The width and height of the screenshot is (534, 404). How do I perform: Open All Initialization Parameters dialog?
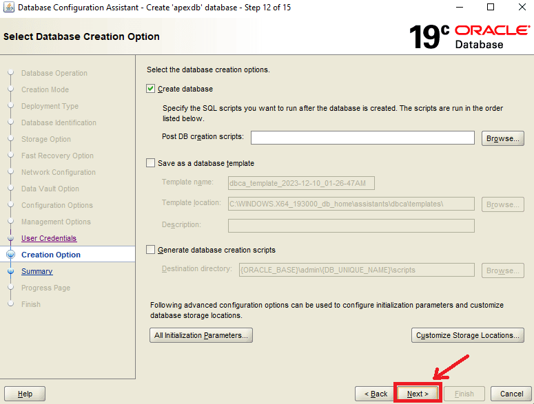tap(201, 335)
